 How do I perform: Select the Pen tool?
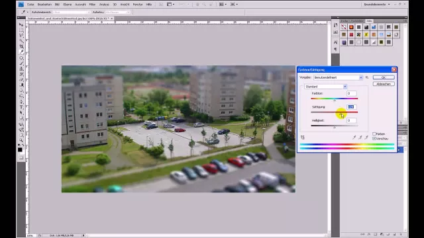(21, 102)
